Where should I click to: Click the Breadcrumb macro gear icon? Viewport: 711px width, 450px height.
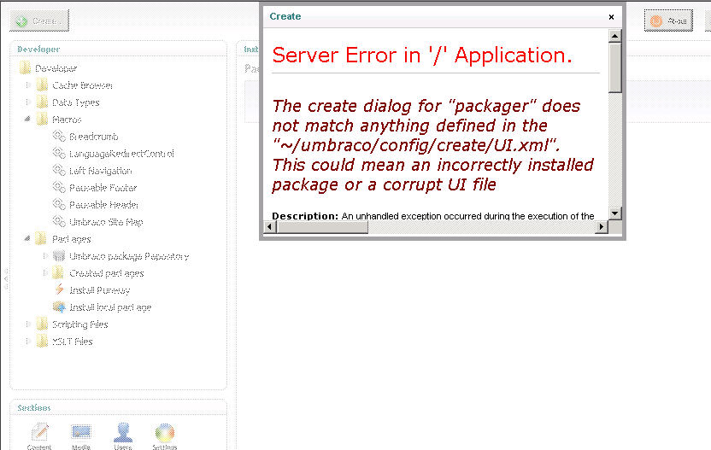coord(59,136)
